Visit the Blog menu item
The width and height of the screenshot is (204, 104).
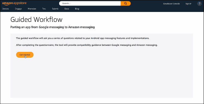(x=77, y=9)
